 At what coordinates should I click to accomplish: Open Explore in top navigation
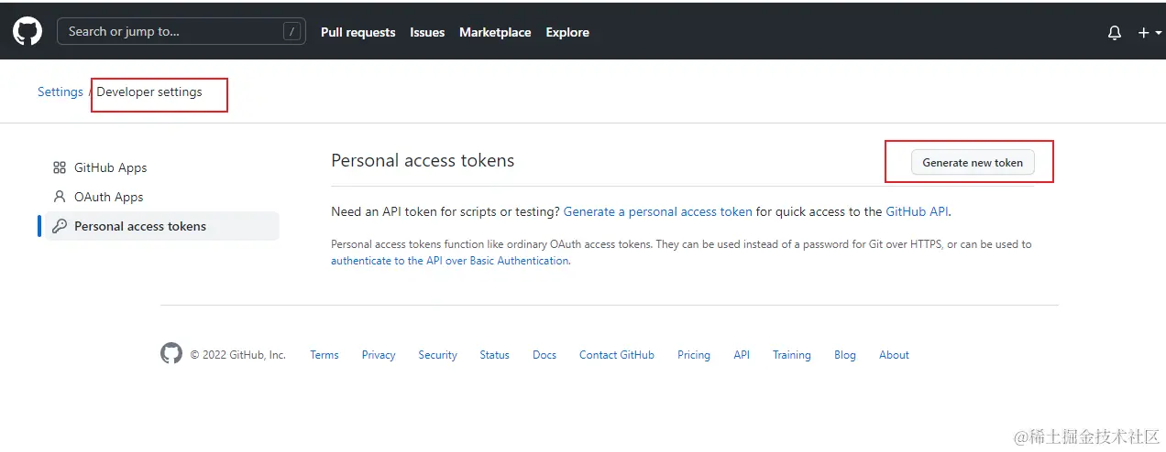coord(567,32)
